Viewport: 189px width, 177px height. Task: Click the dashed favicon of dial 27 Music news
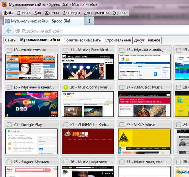point(122,162)
